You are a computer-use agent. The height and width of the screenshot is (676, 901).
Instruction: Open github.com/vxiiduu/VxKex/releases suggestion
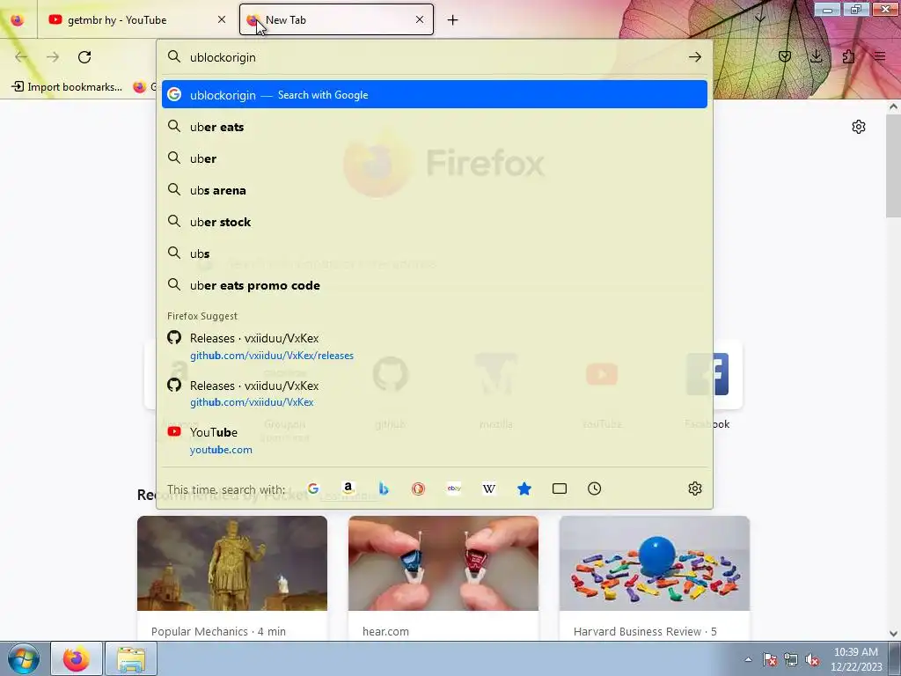(435, 347)
